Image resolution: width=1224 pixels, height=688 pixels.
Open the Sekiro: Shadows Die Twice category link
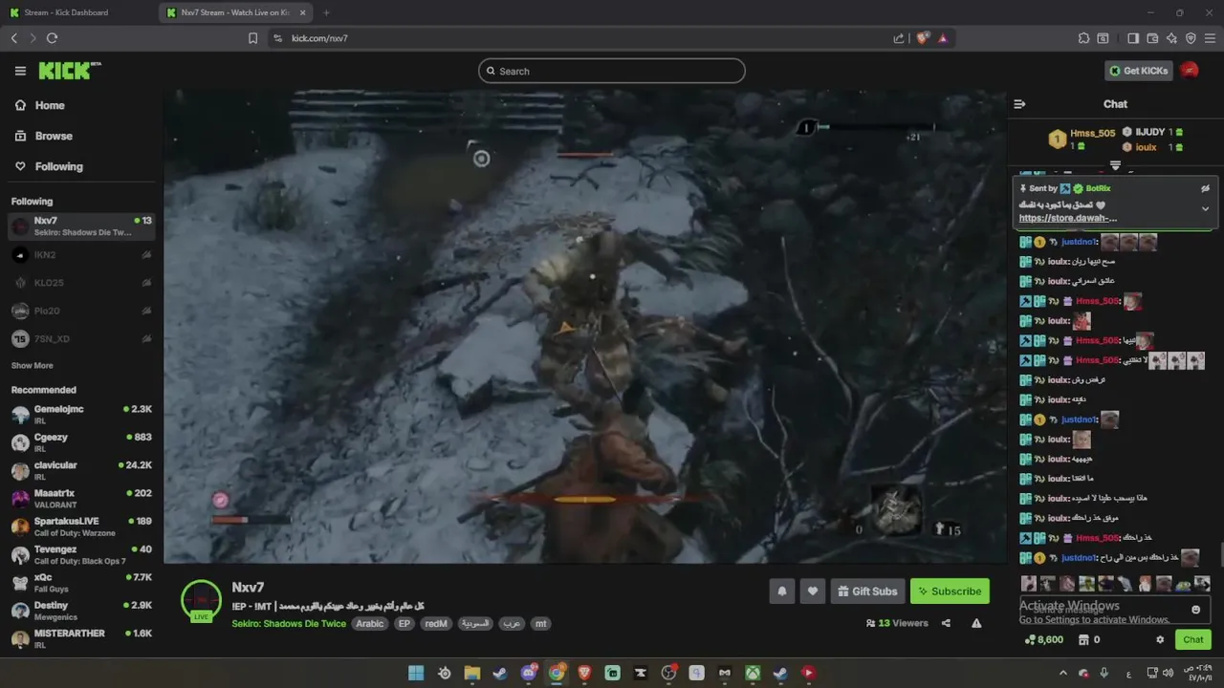(289, 624)
